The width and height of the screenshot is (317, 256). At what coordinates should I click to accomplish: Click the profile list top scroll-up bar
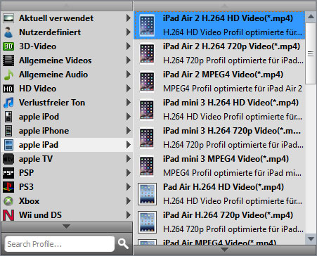225,6
